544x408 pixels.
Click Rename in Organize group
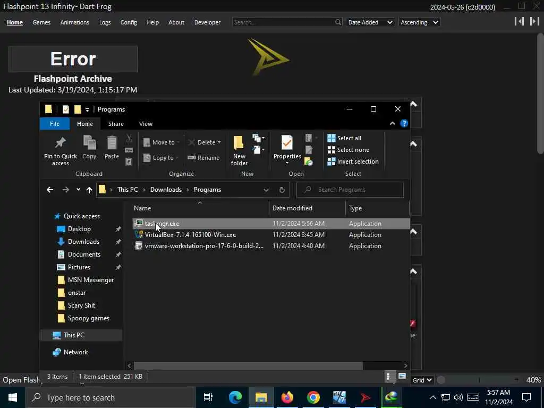click(x=203, y=158)
